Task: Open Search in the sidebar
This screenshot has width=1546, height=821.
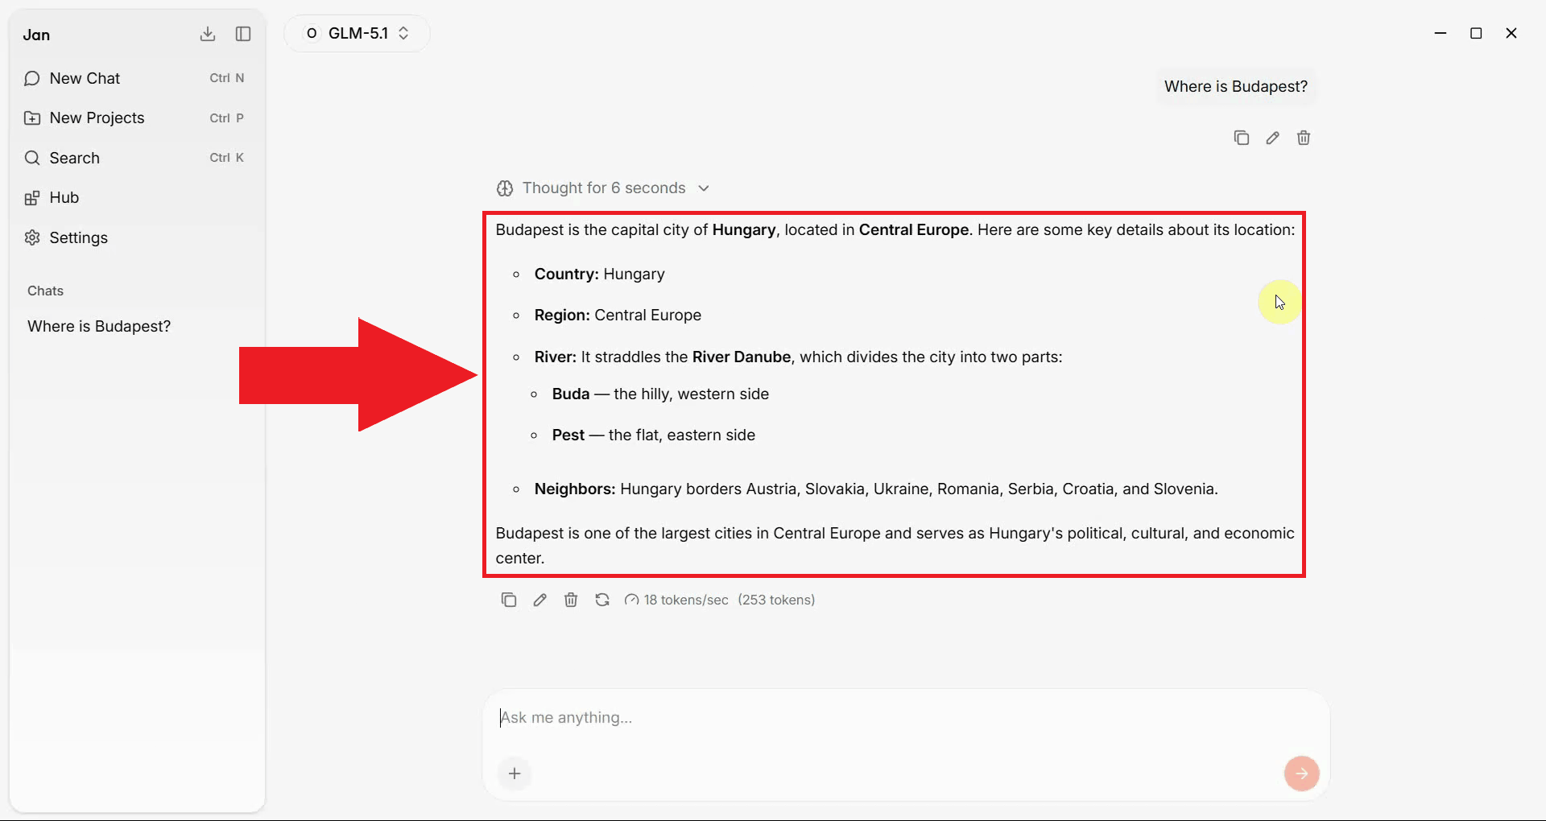Action: point(74,158)
